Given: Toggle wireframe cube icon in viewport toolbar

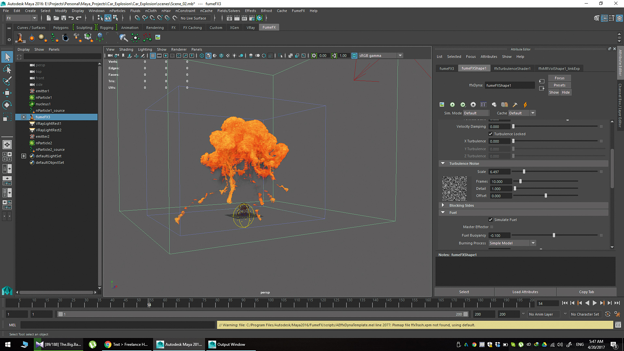Looking at the screenshot, I should [202, 56].
